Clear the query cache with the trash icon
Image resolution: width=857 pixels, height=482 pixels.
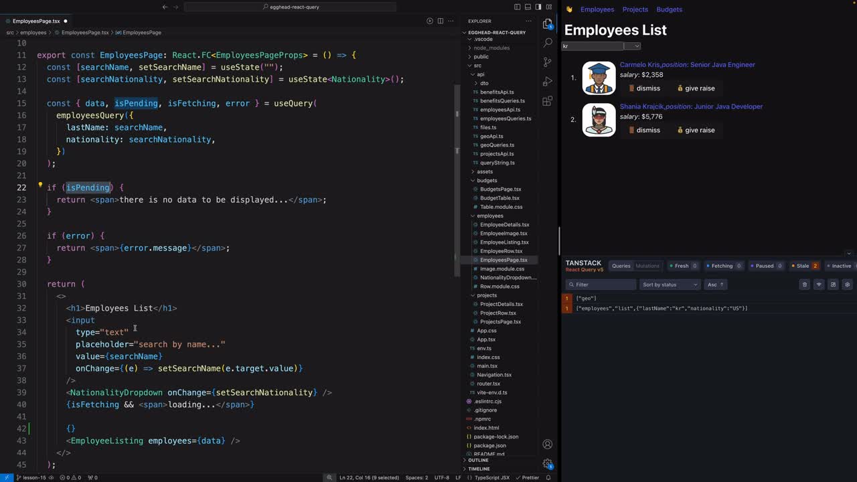pyautogui.click(x=804, y=285)
